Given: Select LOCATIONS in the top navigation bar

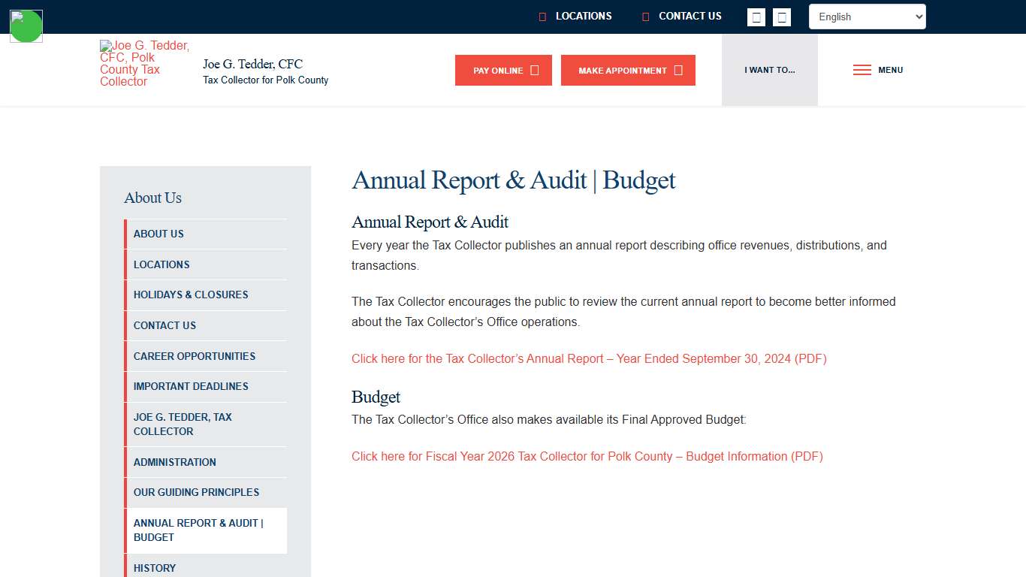Looking at the screenshot, I should click(584, 16).
